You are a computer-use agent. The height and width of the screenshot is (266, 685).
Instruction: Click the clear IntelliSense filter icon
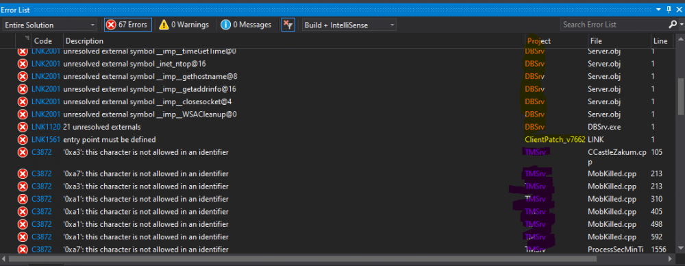pyautogui.click(x=288, y=25)
